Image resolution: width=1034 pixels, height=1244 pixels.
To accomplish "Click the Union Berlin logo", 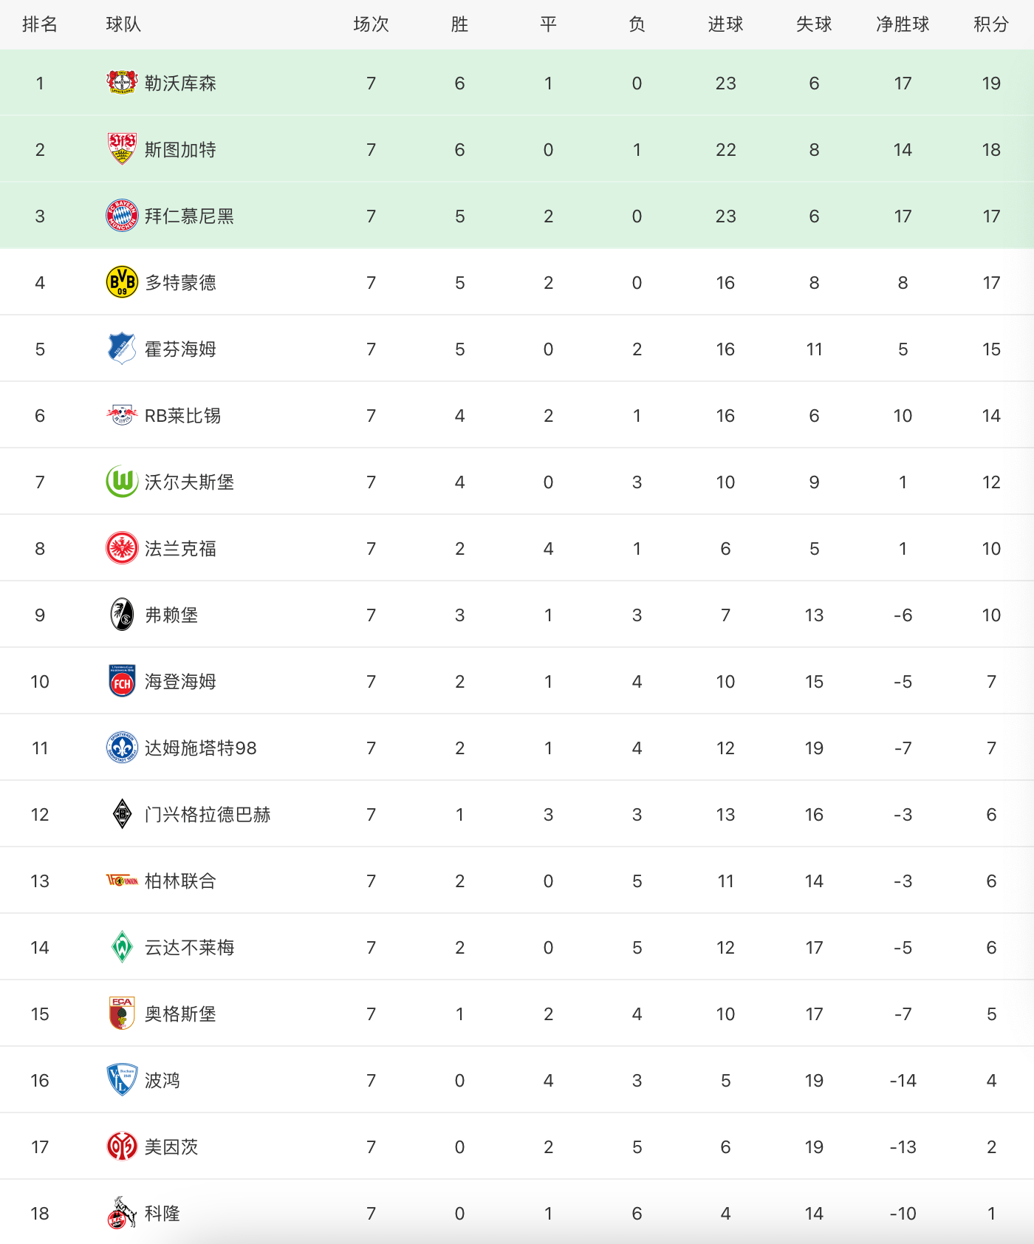I will click(x=122, y=880).
